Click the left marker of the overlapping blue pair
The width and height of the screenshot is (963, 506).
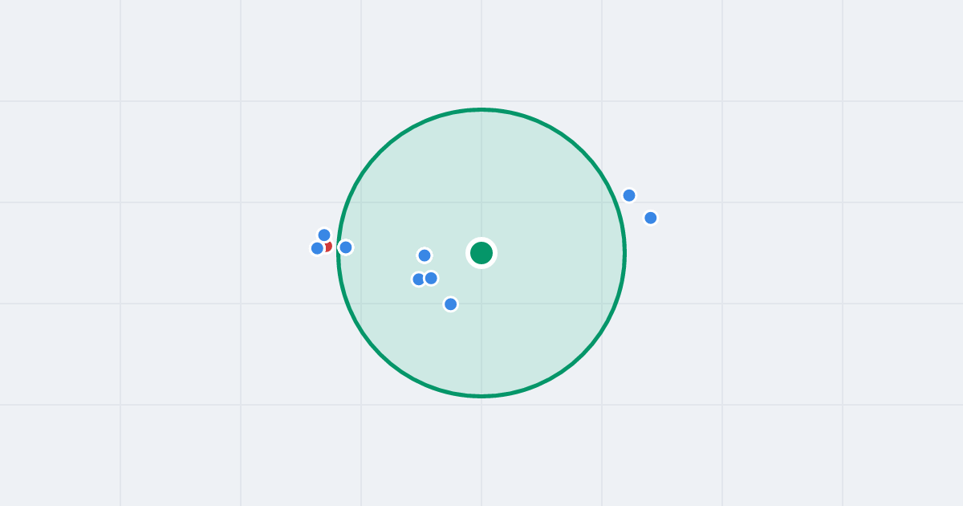(x=418, y=280)
